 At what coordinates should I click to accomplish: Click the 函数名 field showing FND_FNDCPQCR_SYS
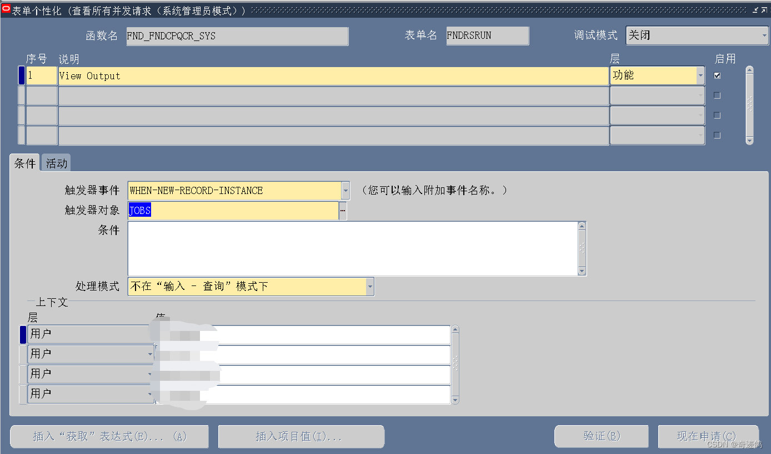pyautogui.click(x=237, y=36)
